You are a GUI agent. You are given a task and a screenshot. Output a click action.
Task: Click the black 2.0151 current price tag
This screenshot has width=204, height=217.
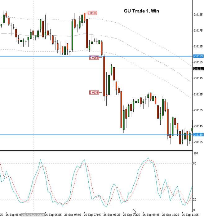coord(198,69)
